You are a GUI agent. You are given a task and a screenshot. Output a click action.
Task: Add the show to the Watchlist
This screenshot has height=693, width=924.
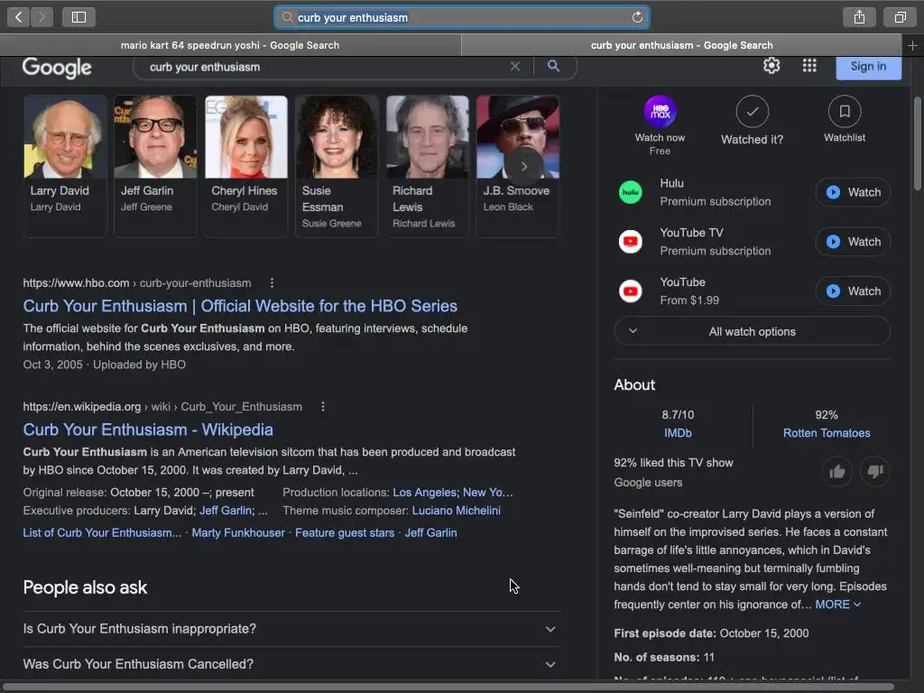(x=845, y=111)
